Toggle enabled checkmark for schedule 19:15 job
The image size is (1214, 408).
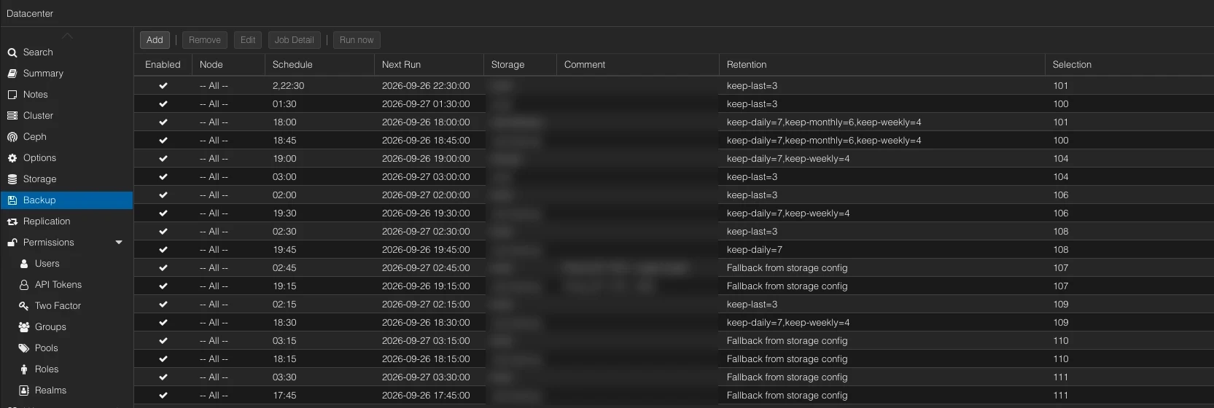163,286
